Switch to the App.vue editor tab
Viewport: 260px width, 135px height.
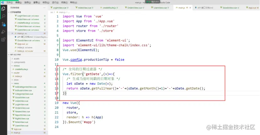[x=252, y=8]
